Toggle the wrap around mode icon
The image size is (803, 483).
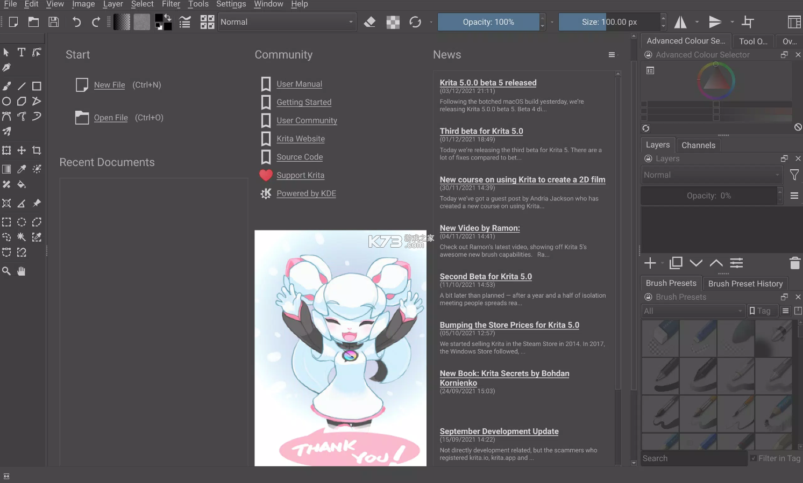click(x=748, y=22)
